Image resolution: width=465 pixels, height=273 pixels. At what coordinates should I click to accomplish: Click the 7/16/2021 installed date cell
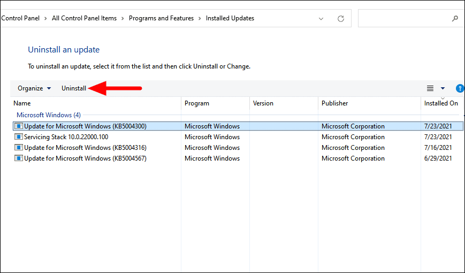coord(438,148)
